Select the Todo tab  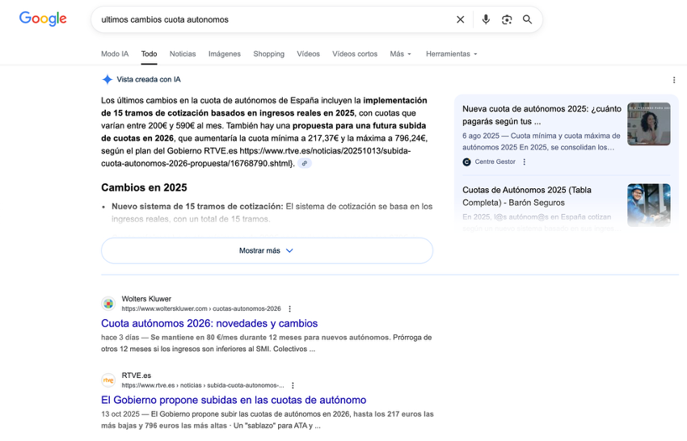pos(149,54)
